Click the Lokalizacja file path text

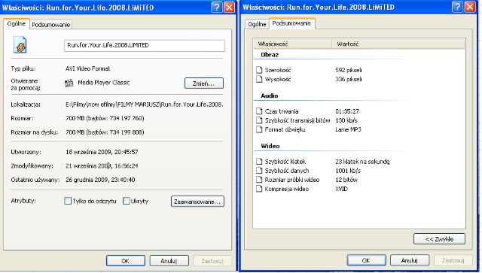point(144,105)
